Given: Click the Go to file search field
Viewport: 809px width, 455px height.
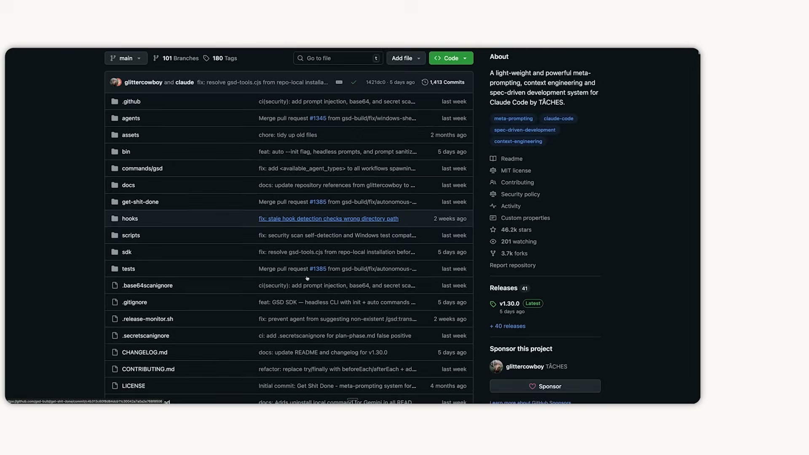Looking at the screenshot, I should (x=338, y=58).
